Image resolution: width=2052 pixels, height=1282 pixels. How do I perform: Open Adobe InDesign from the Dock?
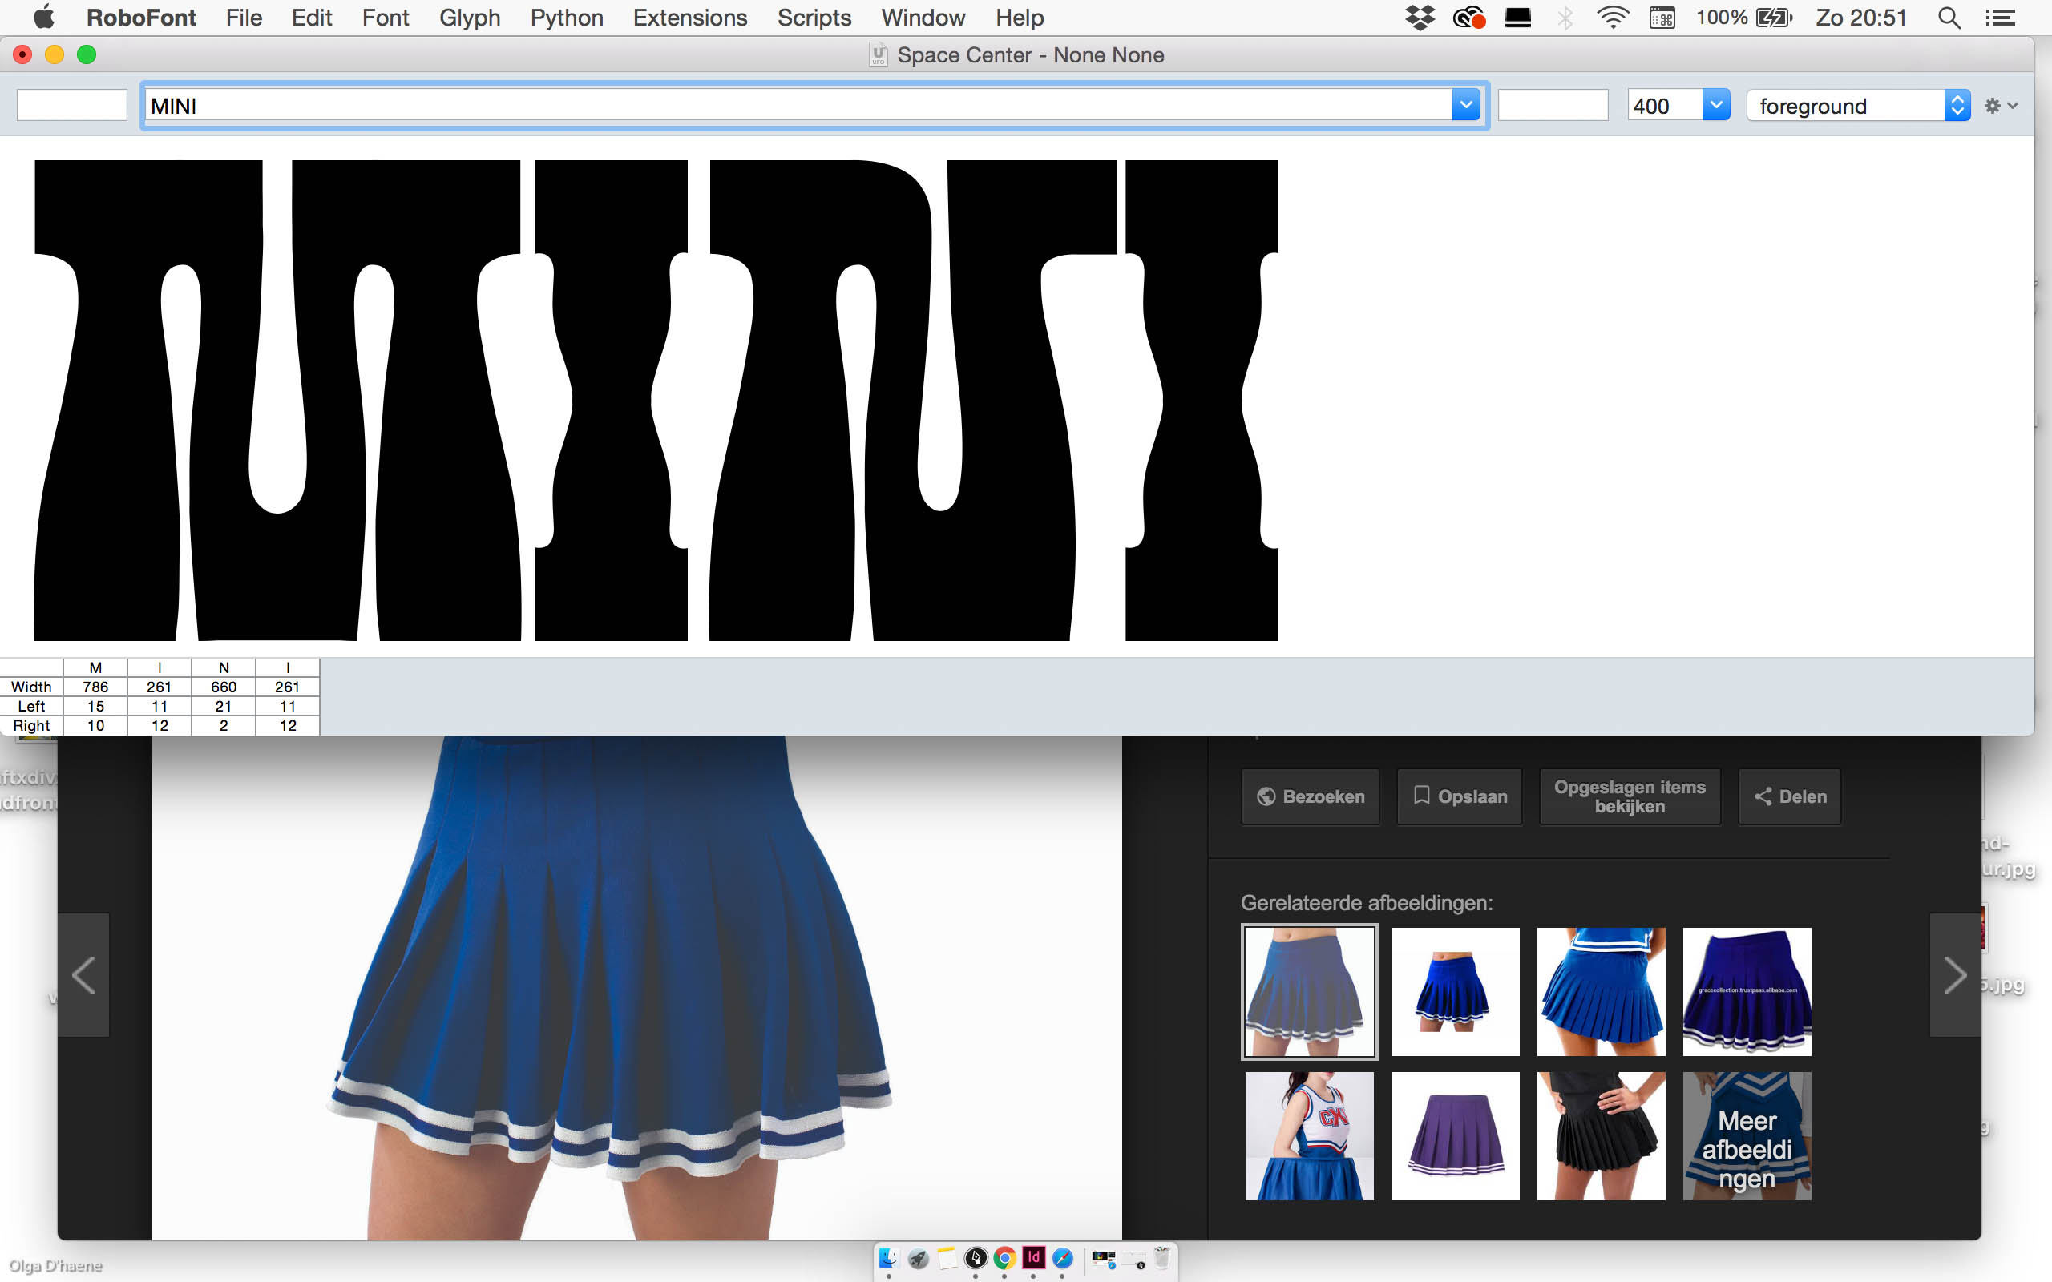(x=1034, y=1258)
